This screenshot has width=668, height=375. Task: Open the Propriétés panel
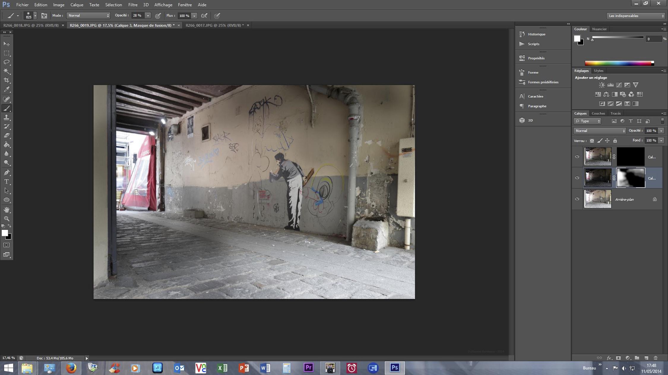(x=536, y=58)
